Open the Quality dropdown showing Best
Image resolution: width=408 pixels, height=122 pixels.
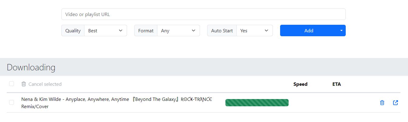tap(105, 30)
